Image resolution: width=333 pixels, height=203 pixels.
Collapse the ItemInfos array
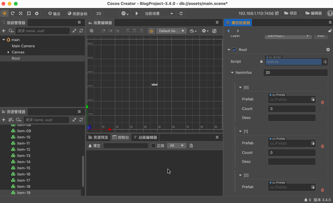[x=232, y=73]
